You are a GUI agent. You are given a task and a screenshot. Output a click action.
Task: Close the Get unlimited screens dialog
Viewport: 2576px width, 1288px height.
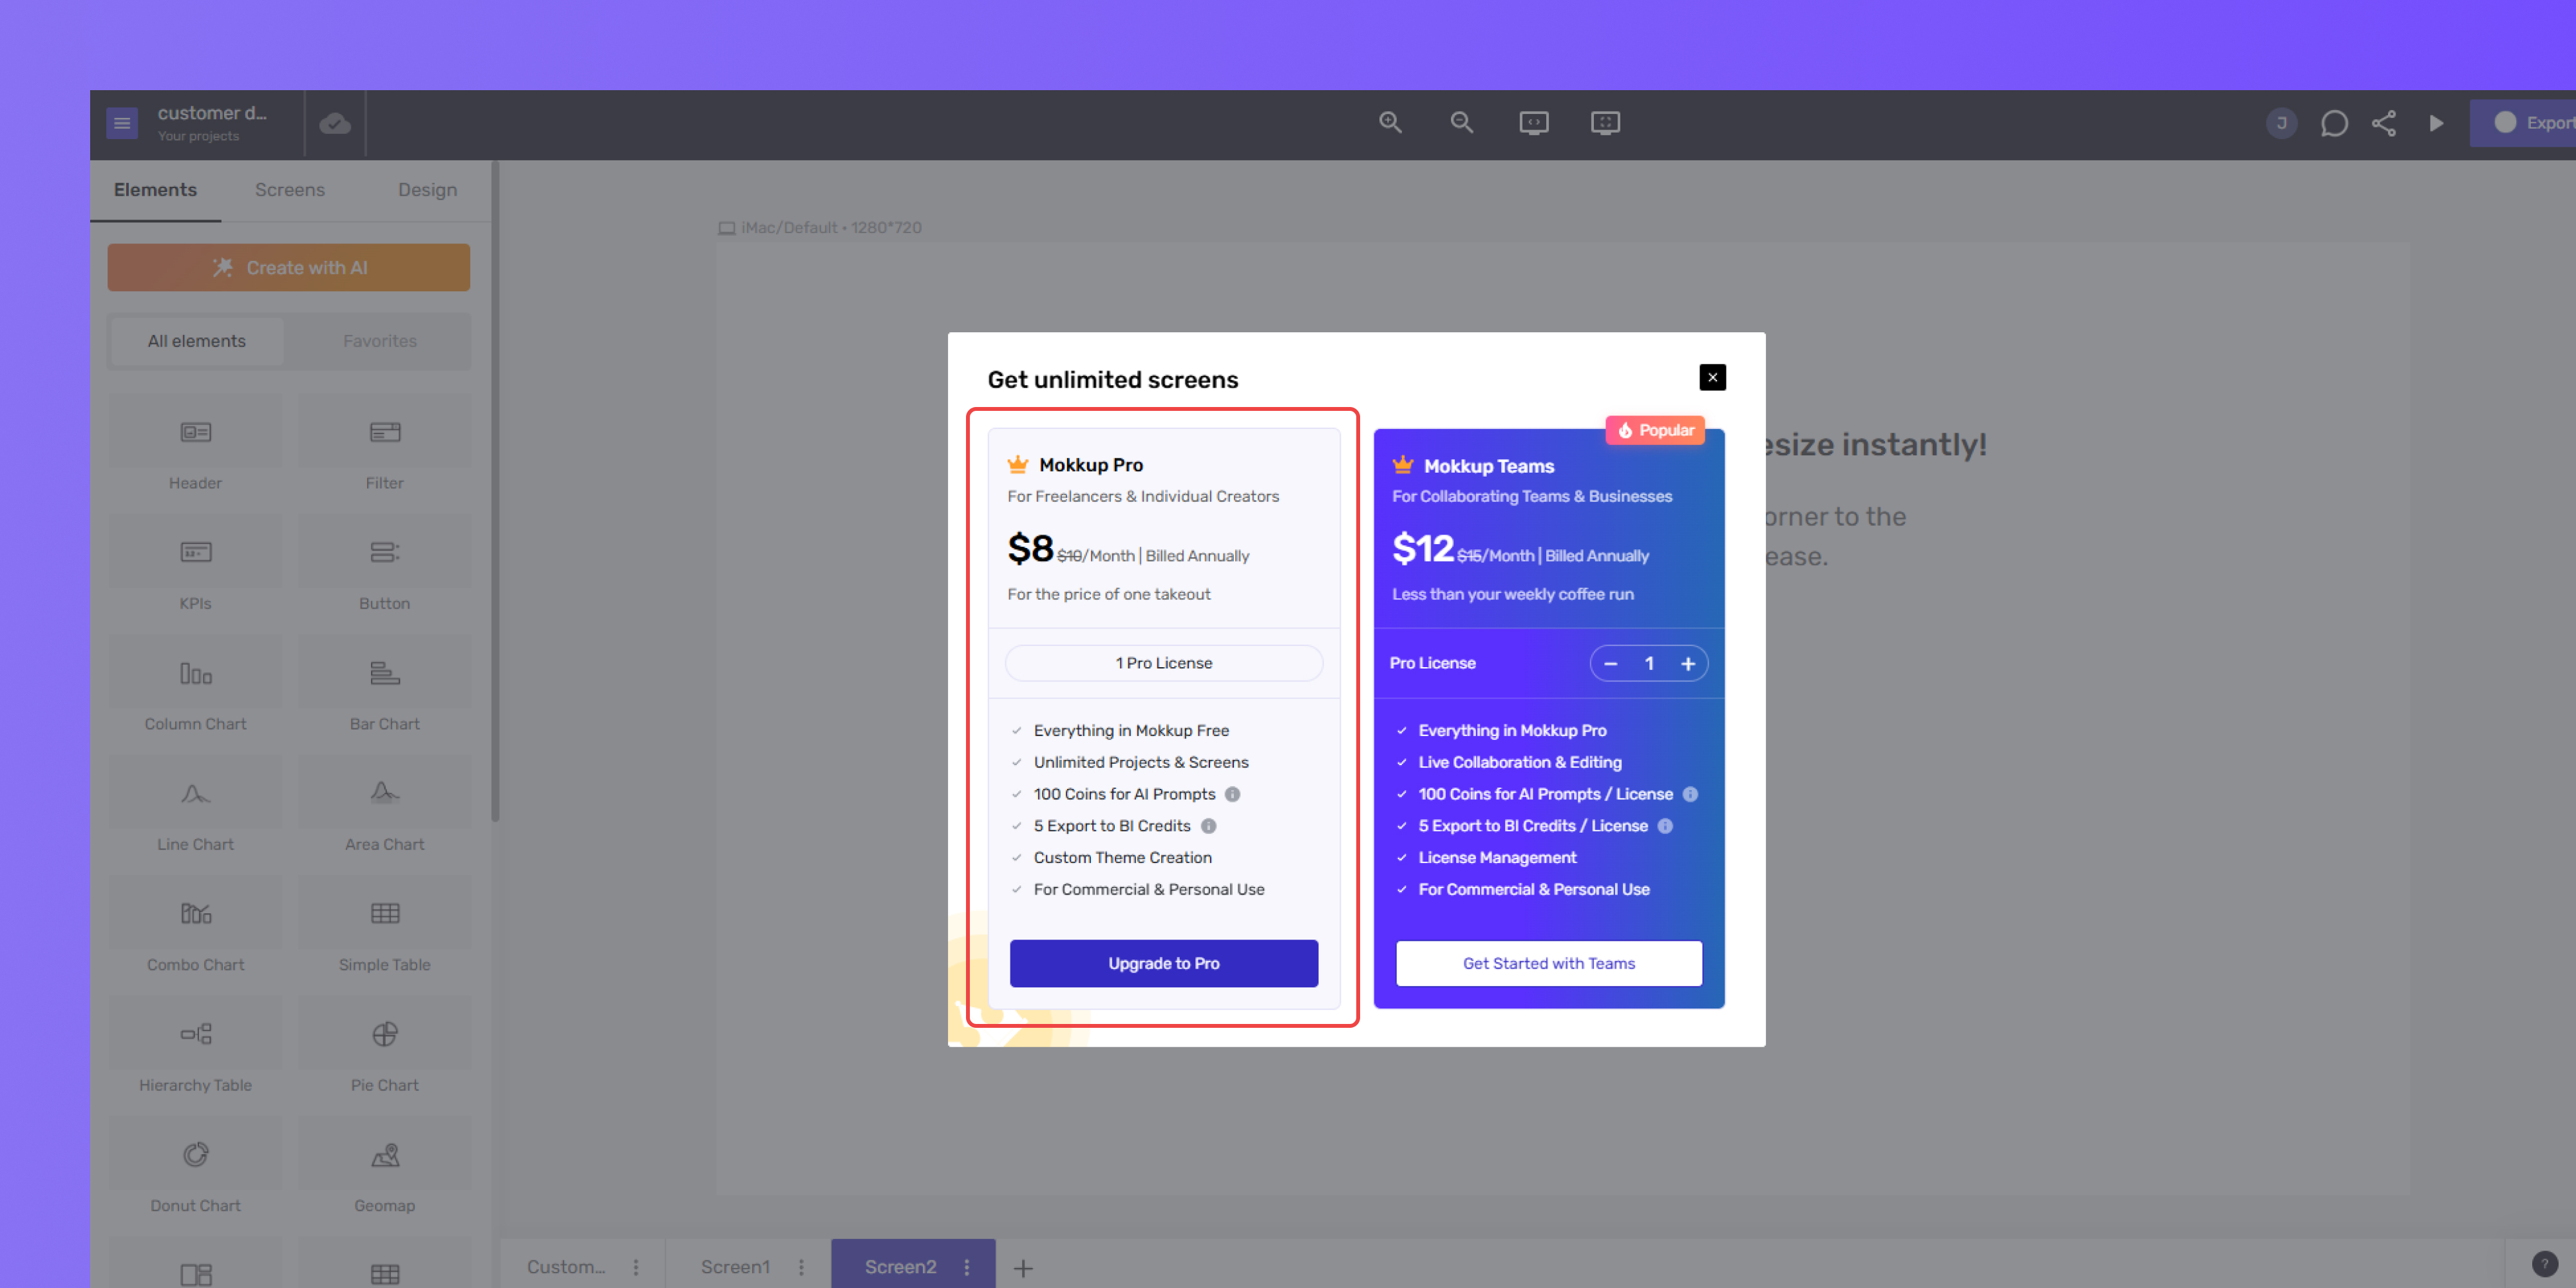pos(1712,377)
